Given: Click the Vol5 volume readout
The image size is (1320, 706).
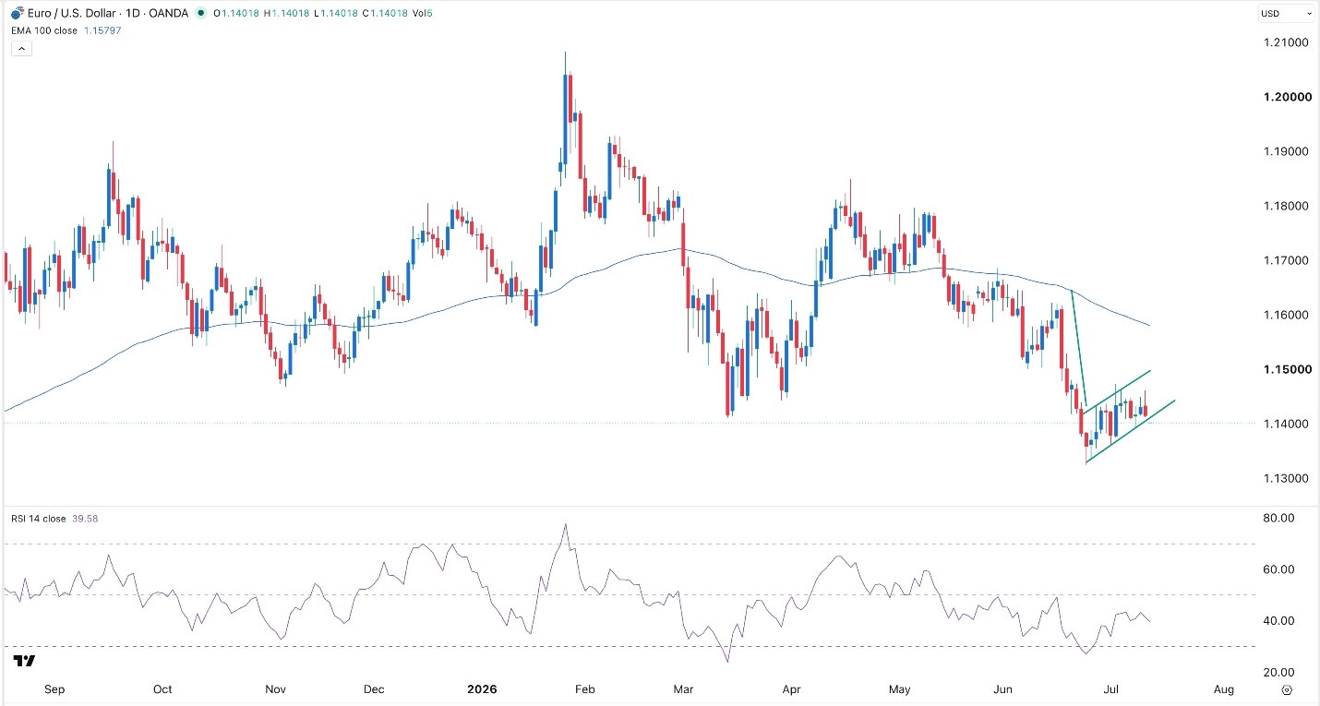Looking at the screenshot, I should coord(421,13).
